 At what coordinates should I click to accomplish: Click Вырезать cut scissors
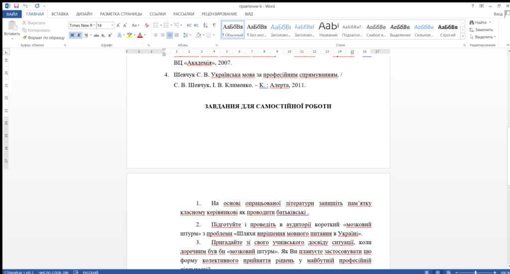[x=33, y=23]
